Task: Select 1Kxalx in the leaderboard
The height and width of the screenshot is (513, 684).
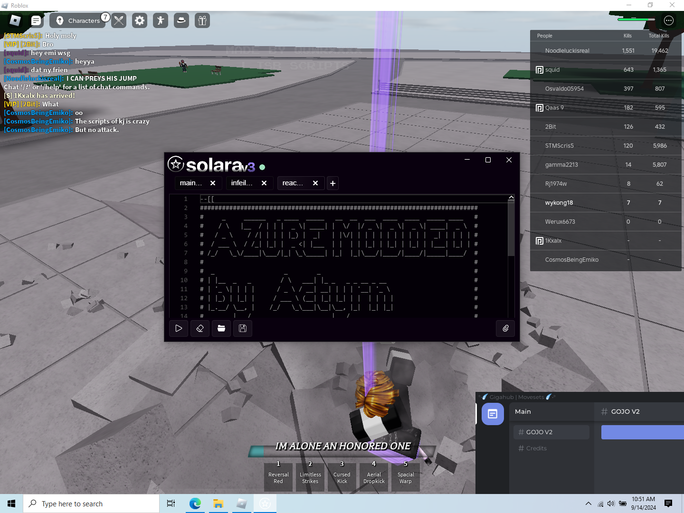Action: (x=606, y=241)
